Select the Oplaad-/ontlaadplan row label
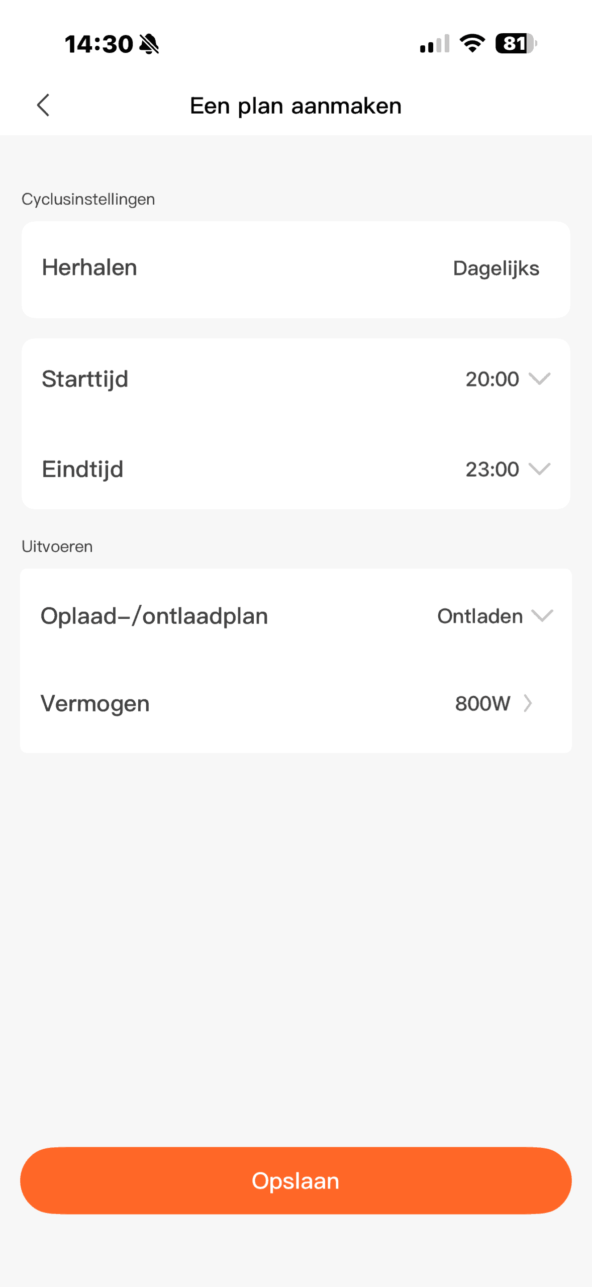Screen dimensions: 592x1287 point(154,616)
